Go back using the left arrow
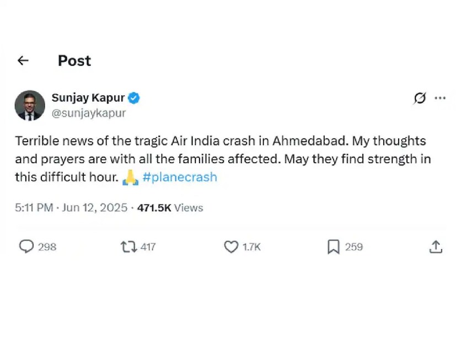456x342 pixels. pos(23,61)
